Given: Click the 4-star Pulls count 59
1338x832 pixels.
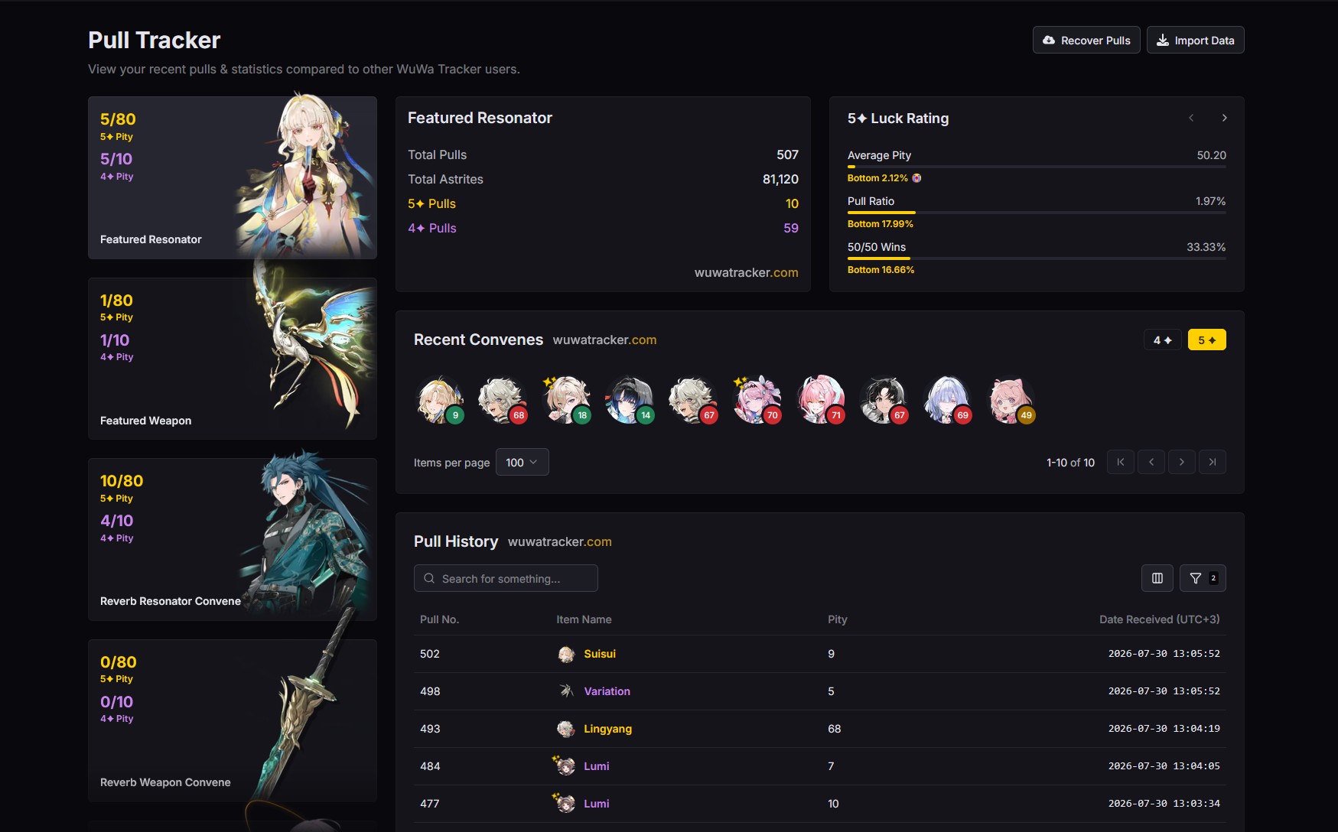Looking at the screenshot, I should point(791,228).
